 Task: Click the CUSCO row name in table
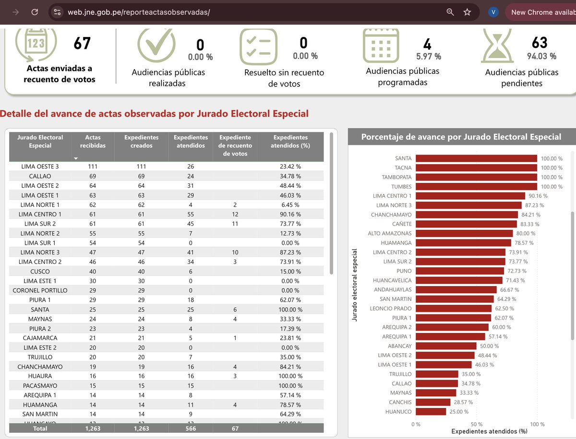40,271
